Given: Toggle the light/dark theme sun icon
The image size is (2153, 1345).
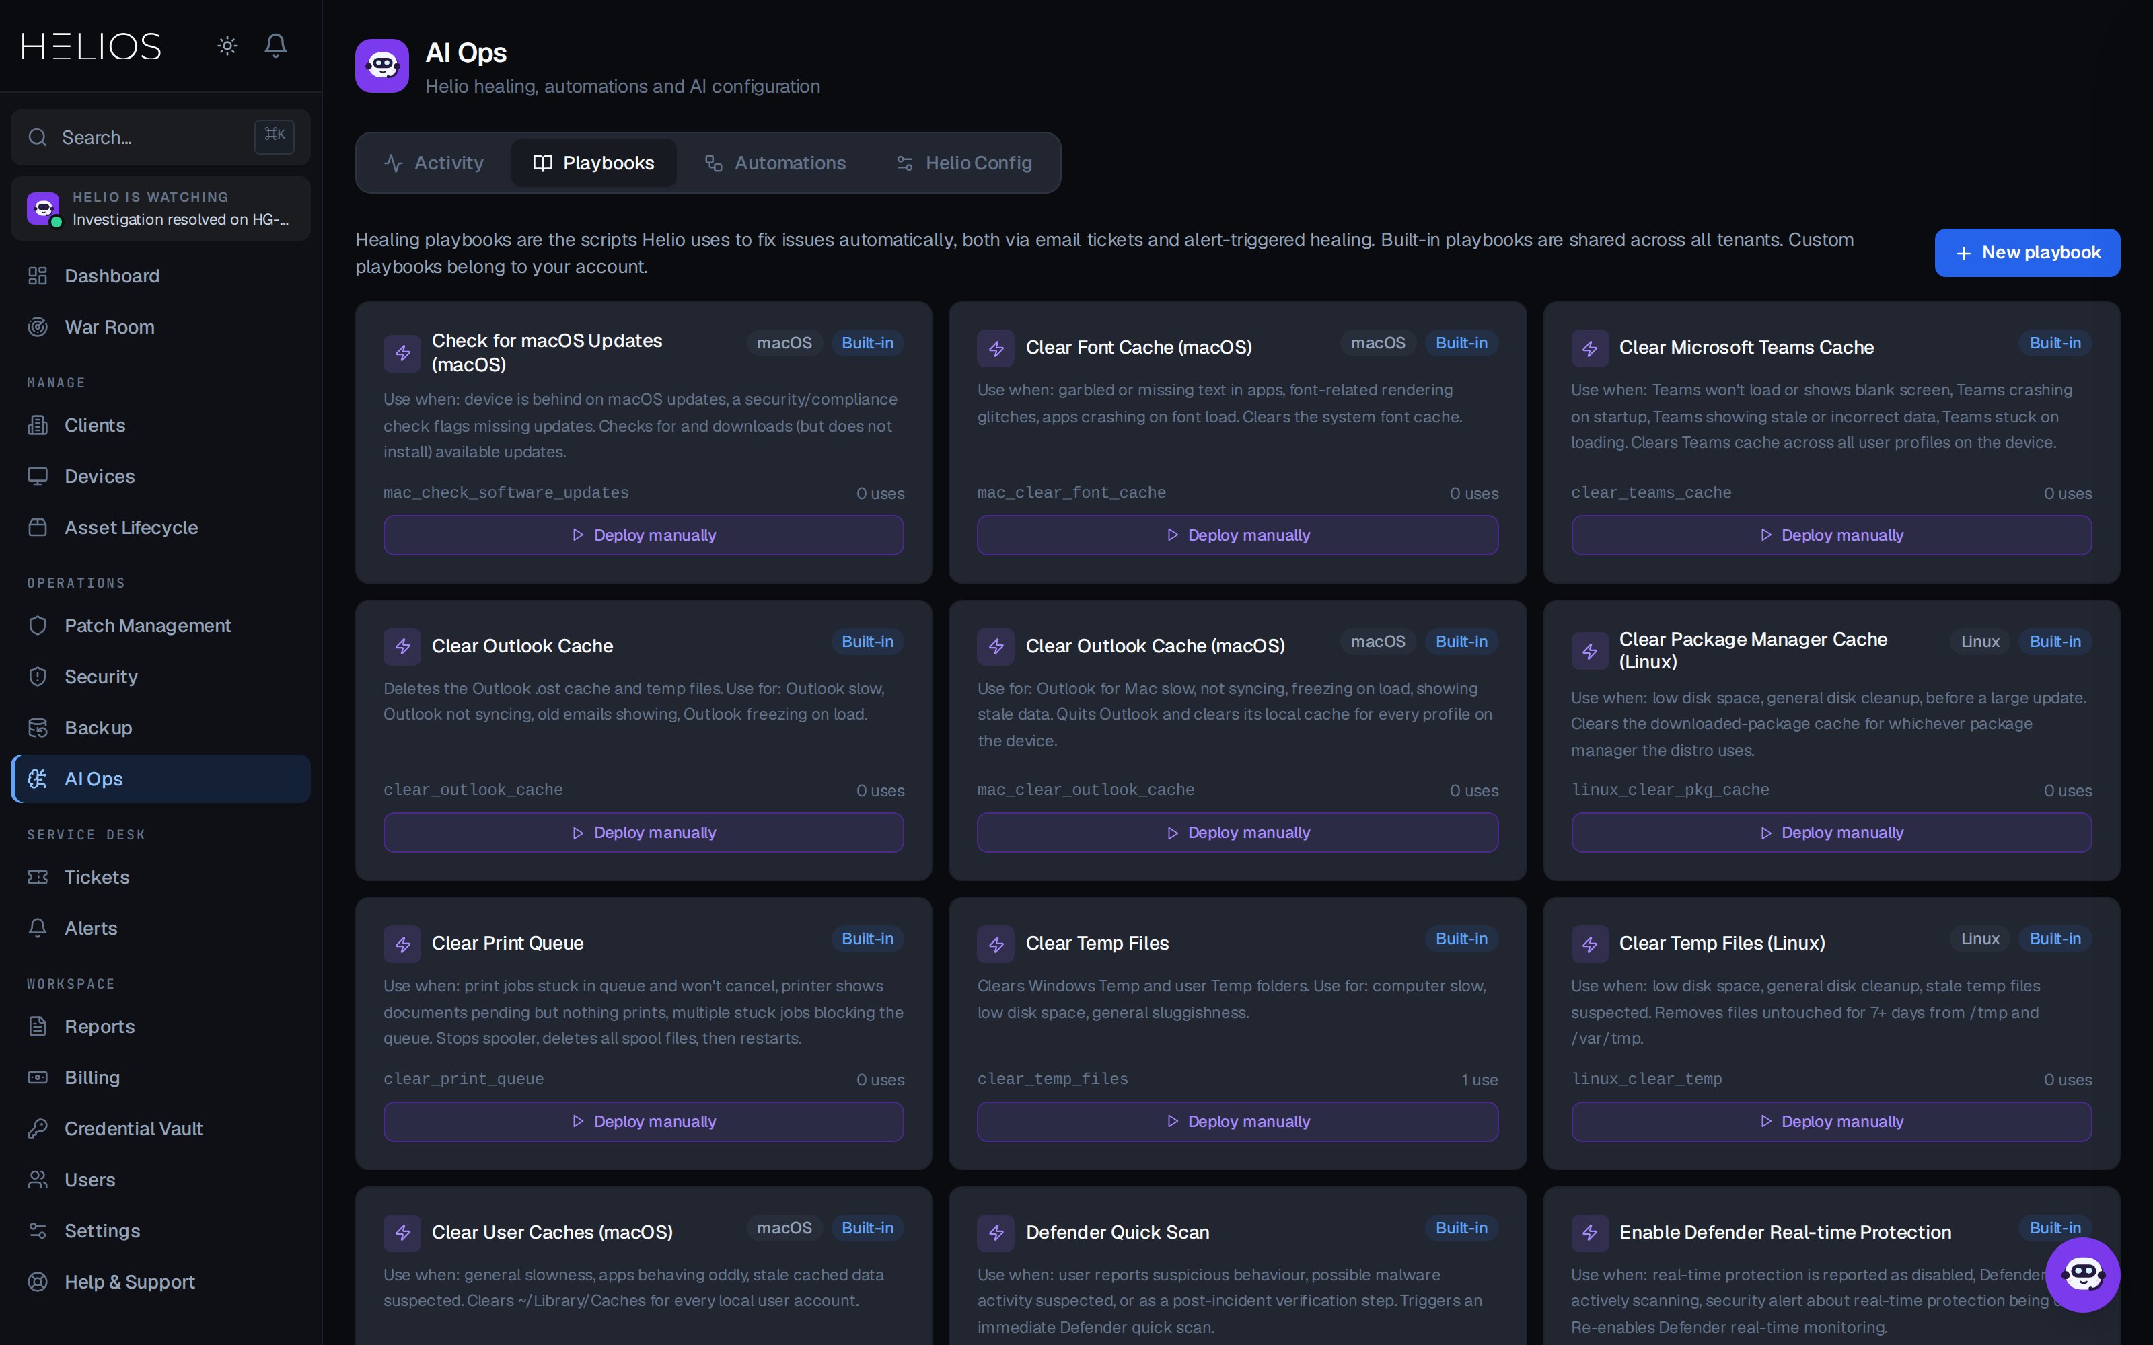Looking at the screenshot, I should coord(227,45).
